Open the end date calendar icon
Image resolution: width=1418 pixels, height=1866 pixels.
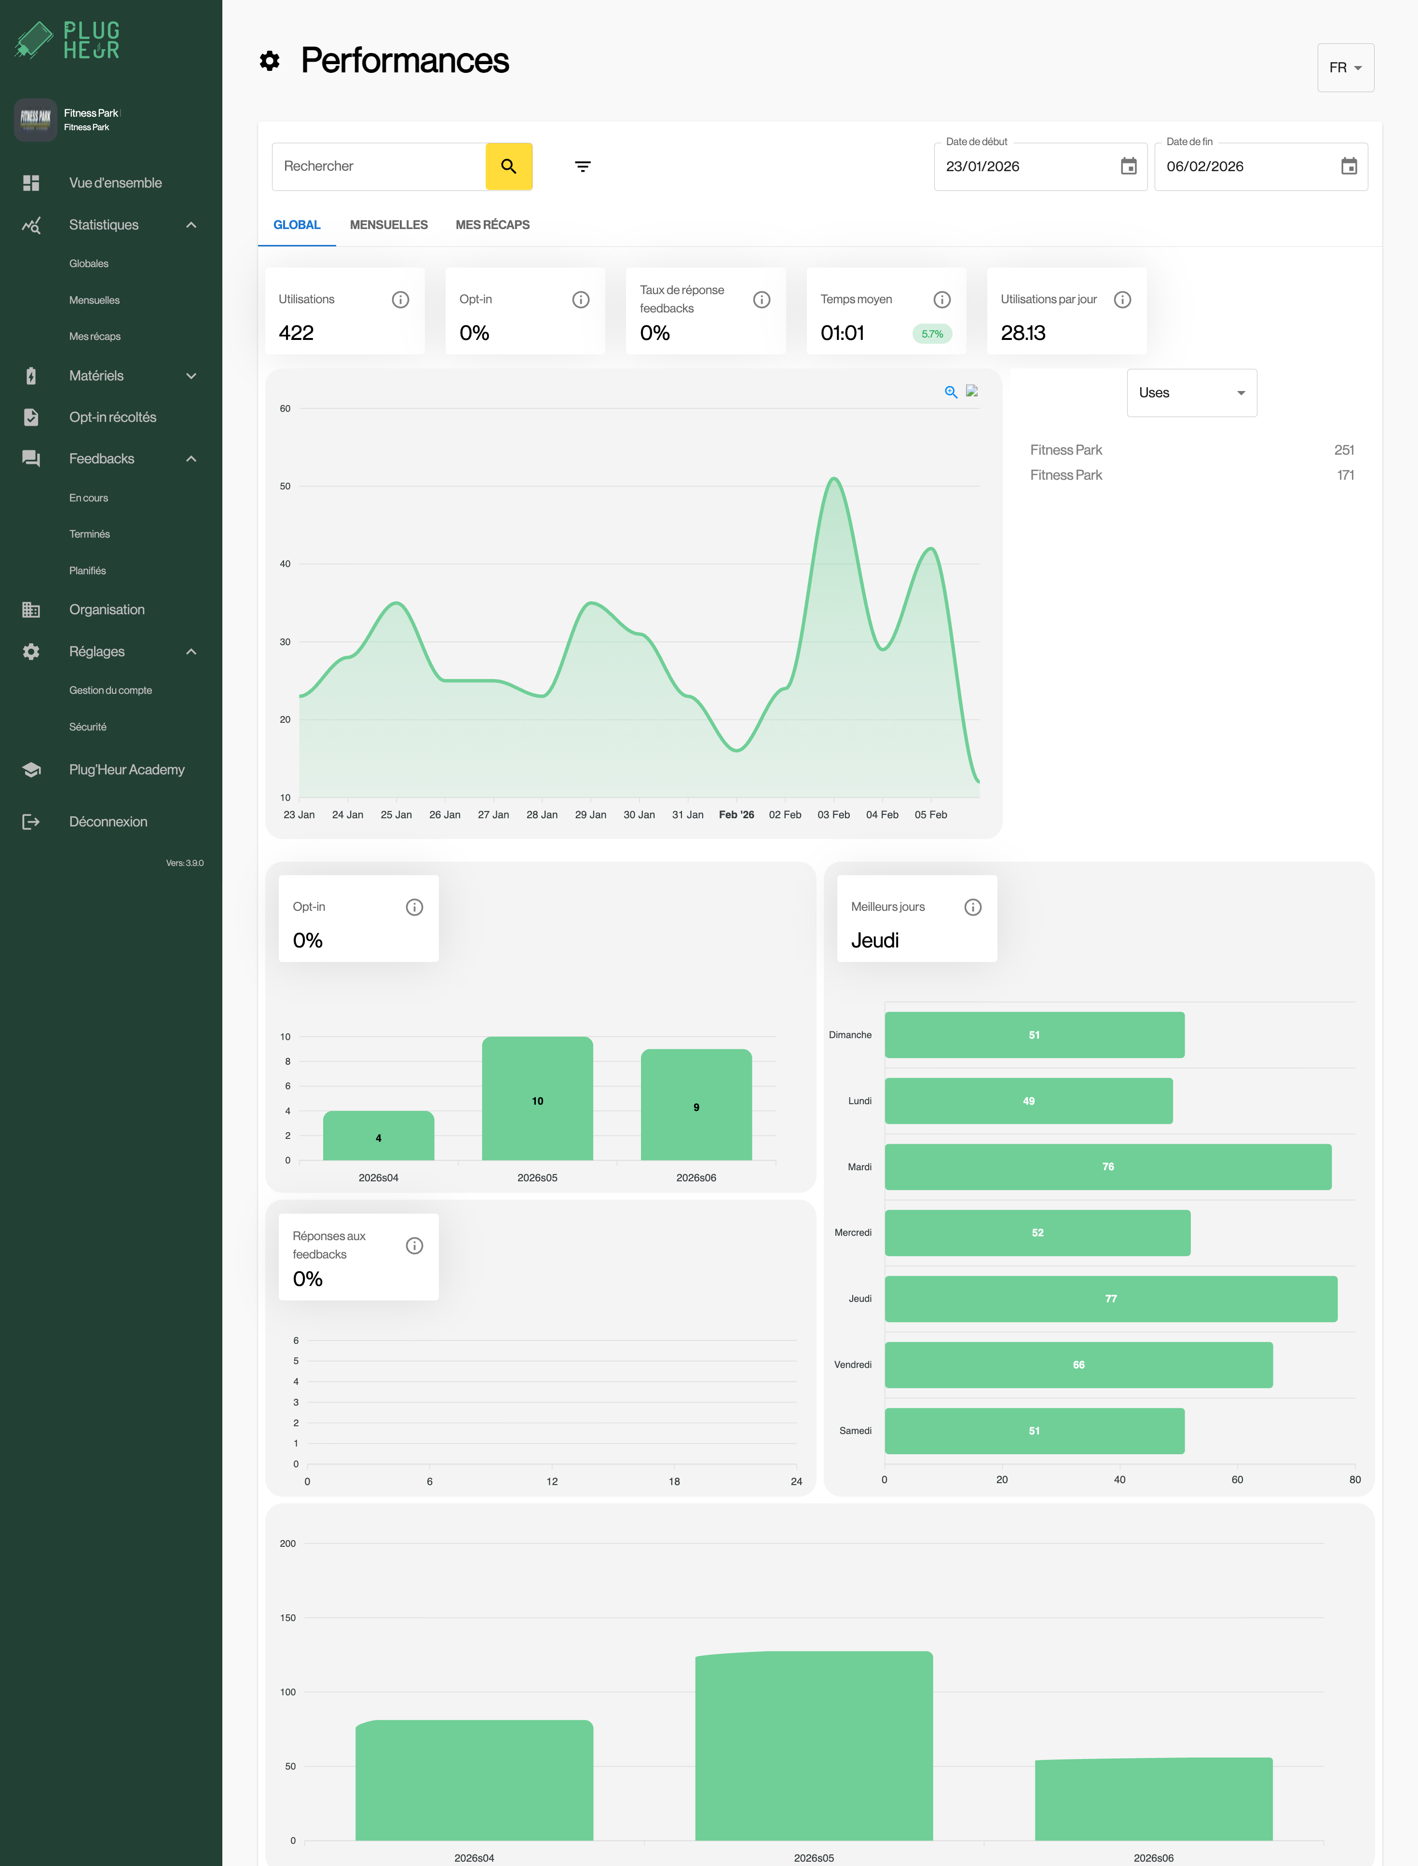pyautogui.click(x=1348, y=166)
